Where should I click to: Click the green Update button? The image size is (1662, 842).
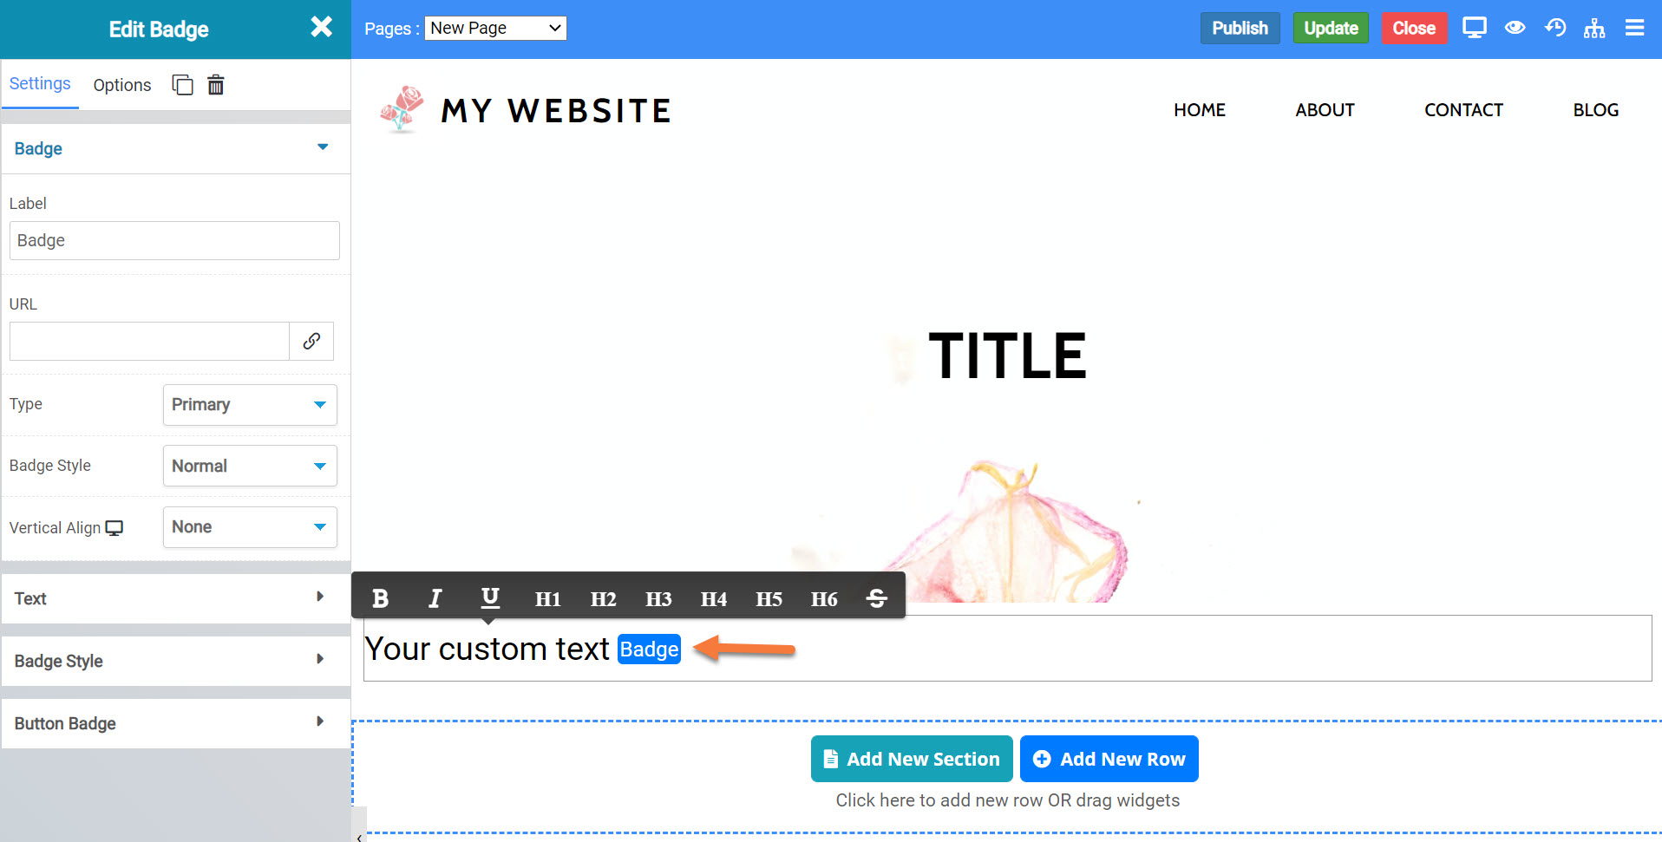(1331, 29)
